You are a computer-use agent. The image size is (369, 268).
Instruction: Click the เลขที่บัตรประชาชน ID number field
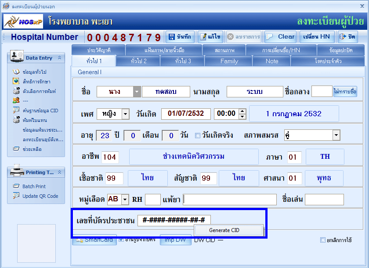tap(174, 220)
